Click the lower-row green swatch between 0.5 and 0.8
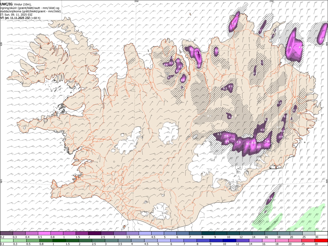The width and height of the screenshot is (328, 246). tap(33, 240)
